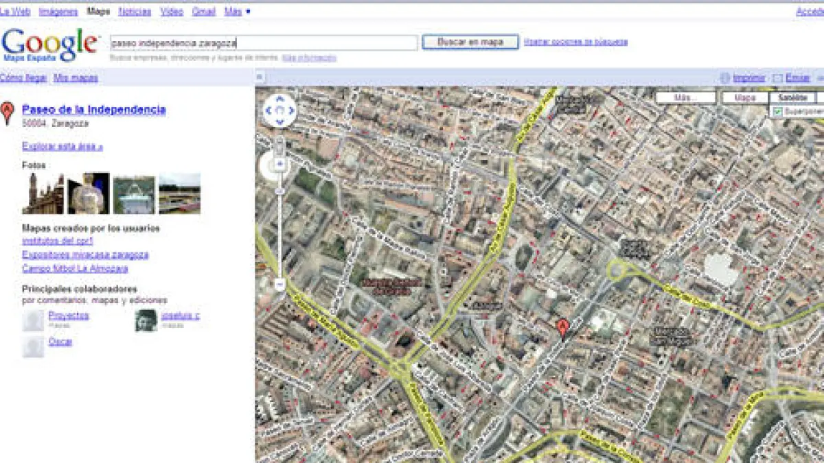Click the zoom out minus button
Image resolution: width=824 pixels, height=463 pixels.
point(279,284)
